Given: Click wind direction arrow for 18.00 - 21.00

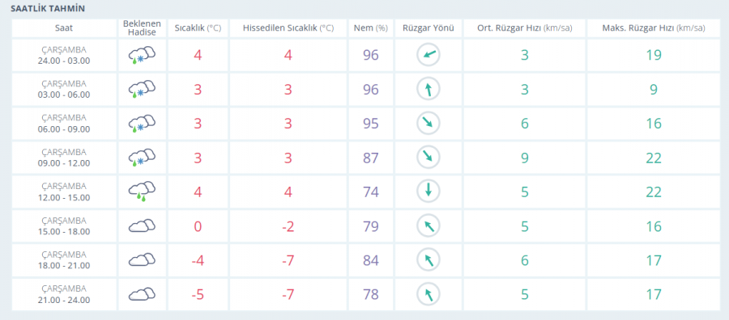Looking at the screenshot, I should (x=428, y=260).
